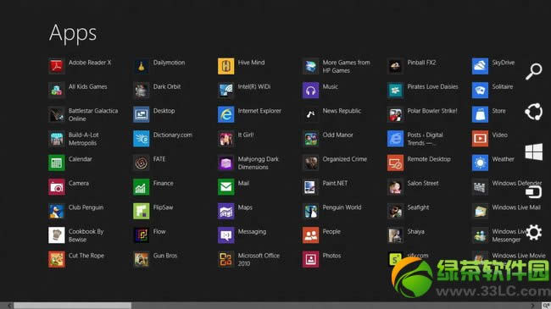Screen dimensions: 551x309
Task: Open the Weather sun icon
Action: pyautogui.click(x=480, y=163)
